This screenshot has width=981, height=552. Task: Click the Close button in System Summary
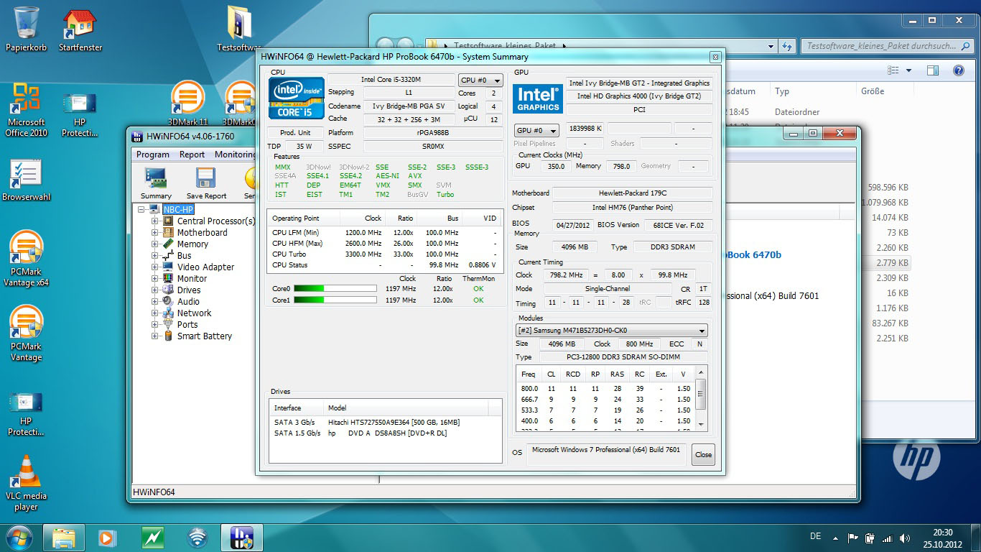[703, 454]
